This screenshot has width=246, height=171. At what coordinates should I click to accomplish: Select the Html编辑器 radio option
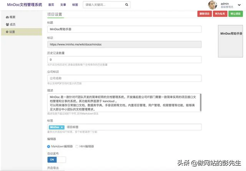(x=77, y=147)
